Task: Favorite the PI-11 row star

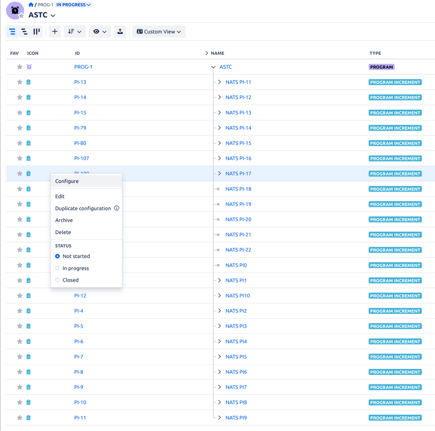Action: [x=20, y=418]
